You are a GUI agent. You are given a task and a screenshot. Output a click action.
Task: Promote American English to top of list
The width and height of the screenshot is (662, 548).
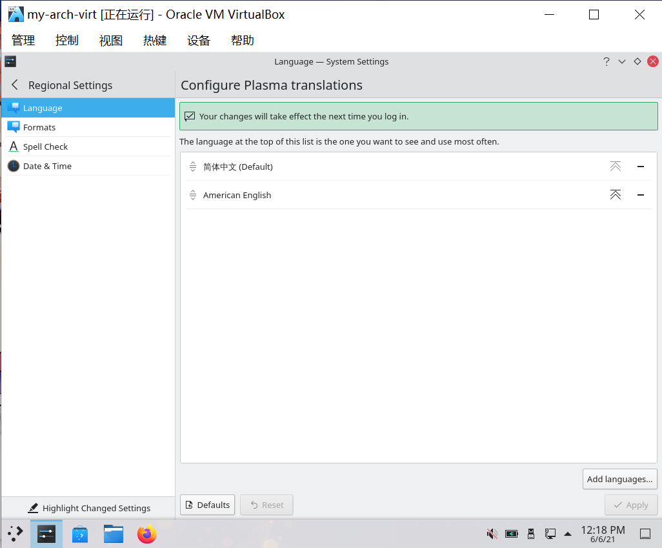tap(616, 195)
